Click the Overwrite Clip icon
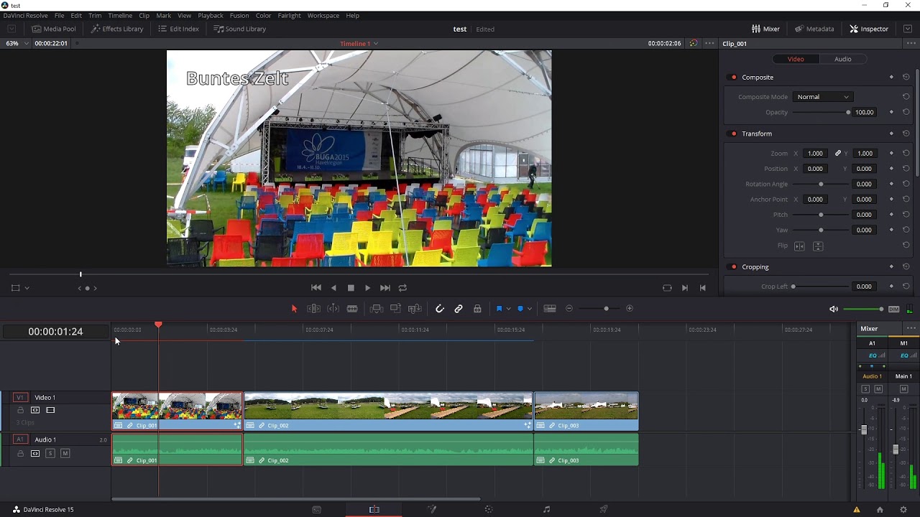The height and width of the screenshot is (517, 920). click(x=395, y=309)
